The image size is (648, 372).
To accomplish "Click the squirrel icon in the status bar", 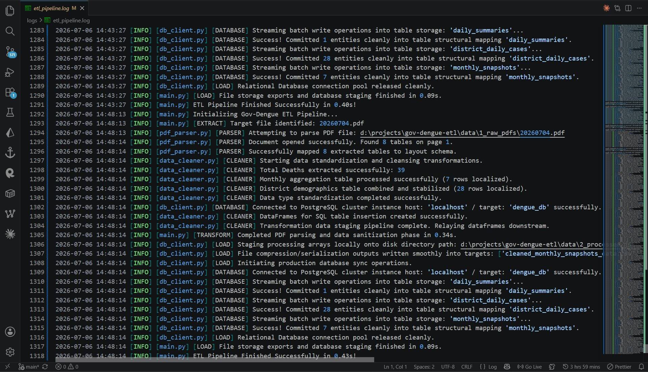I will (552, 367).
